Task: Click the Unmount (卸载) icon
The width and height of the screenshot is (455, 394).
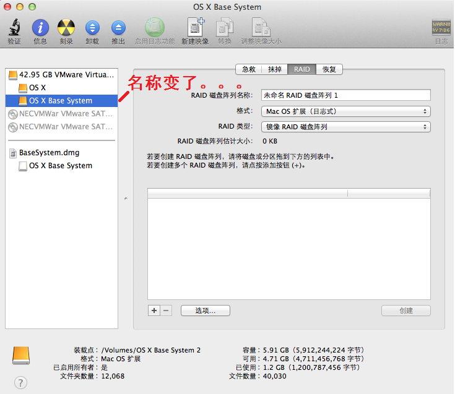Action: tap(92, 28)
